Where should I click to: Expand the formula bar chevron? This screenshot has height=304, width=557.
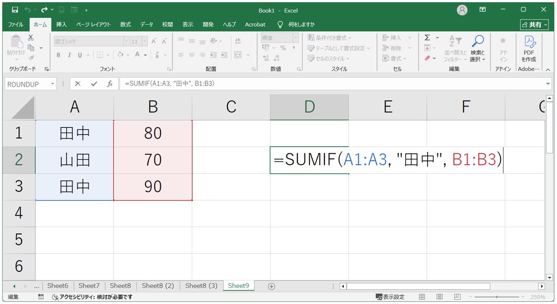(x=547, y=84)
